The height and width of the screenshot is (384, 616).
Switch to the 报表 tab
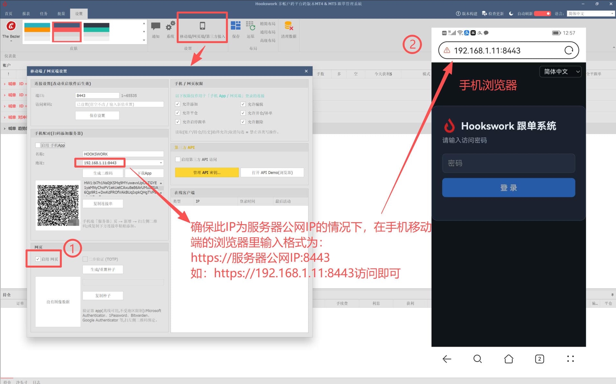[x=26, y=14]
